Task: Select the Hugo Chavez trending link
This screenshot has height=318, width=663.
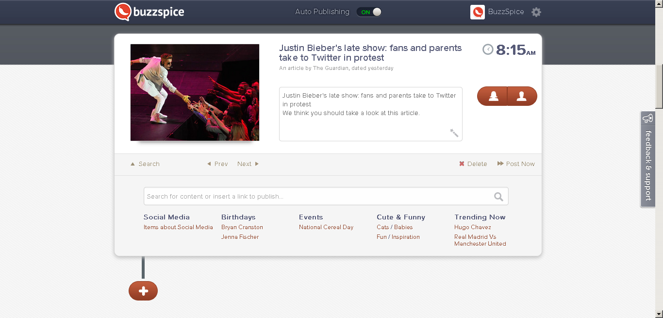Action: coord(473,227)
